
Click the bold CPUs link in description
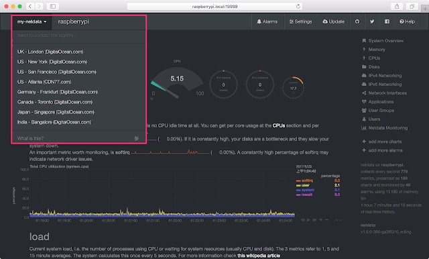[279, 125]
